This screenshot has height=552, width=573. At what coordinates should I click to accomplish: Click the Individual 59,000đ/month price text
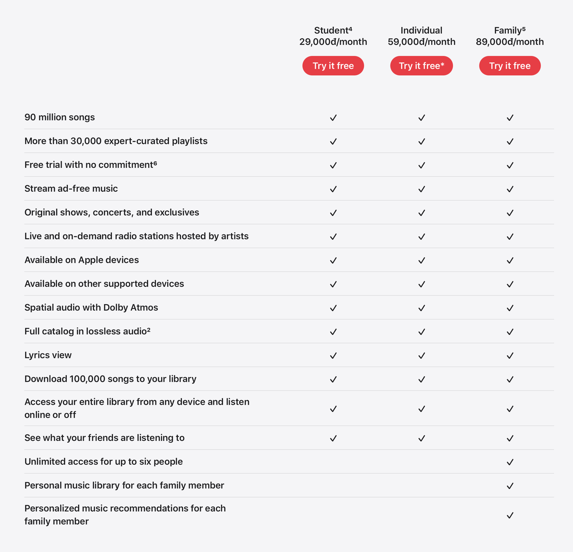[421, 42]
